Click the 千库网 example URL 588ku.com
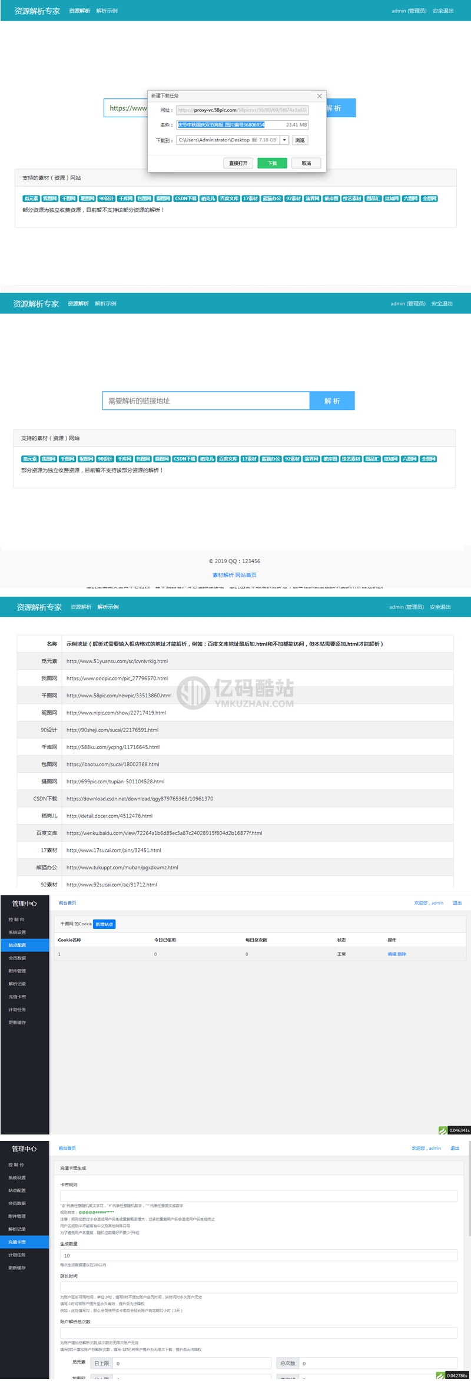 coord(113,747)
